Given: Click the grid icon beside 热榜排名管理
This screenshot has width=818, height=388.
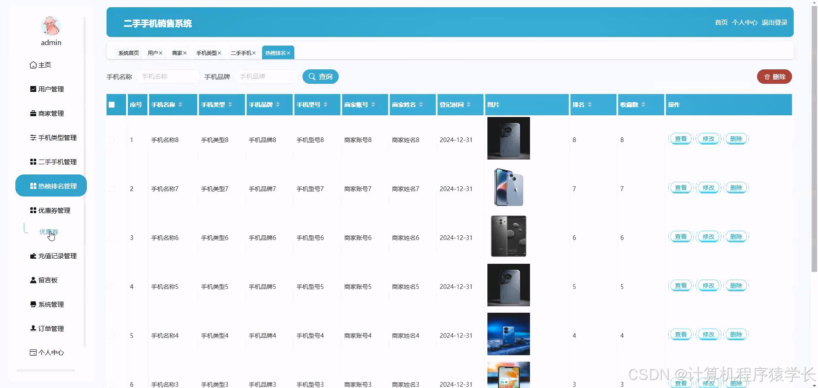Looking at the screenshot, I should point(33,186).
